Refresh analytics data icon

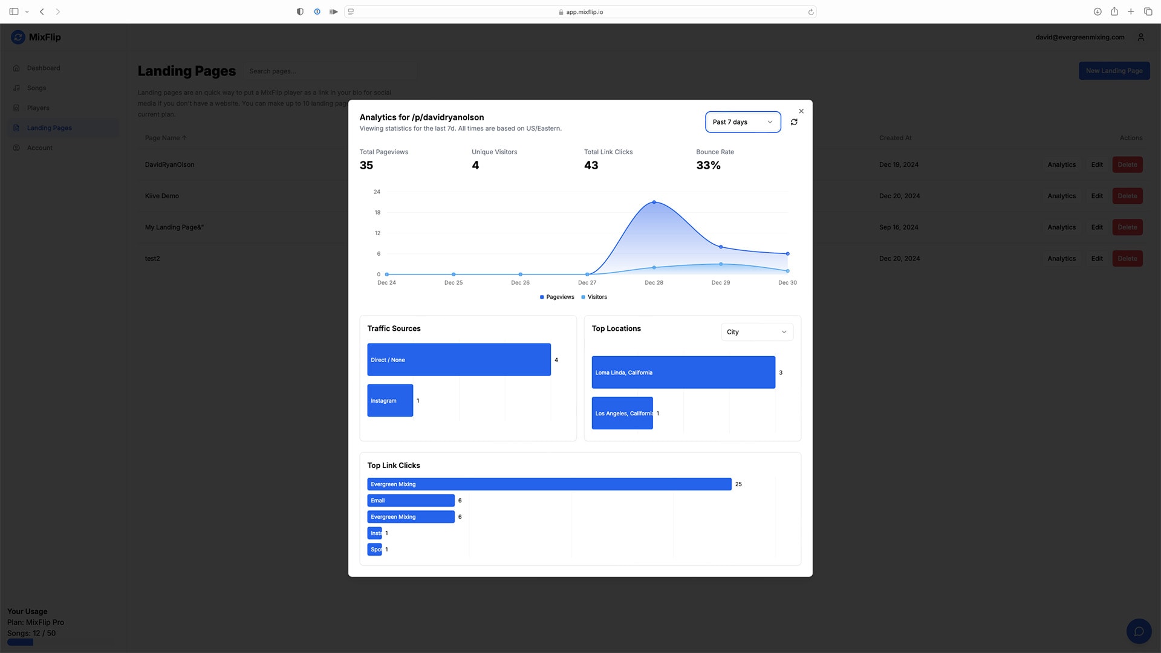pos(794,122)
